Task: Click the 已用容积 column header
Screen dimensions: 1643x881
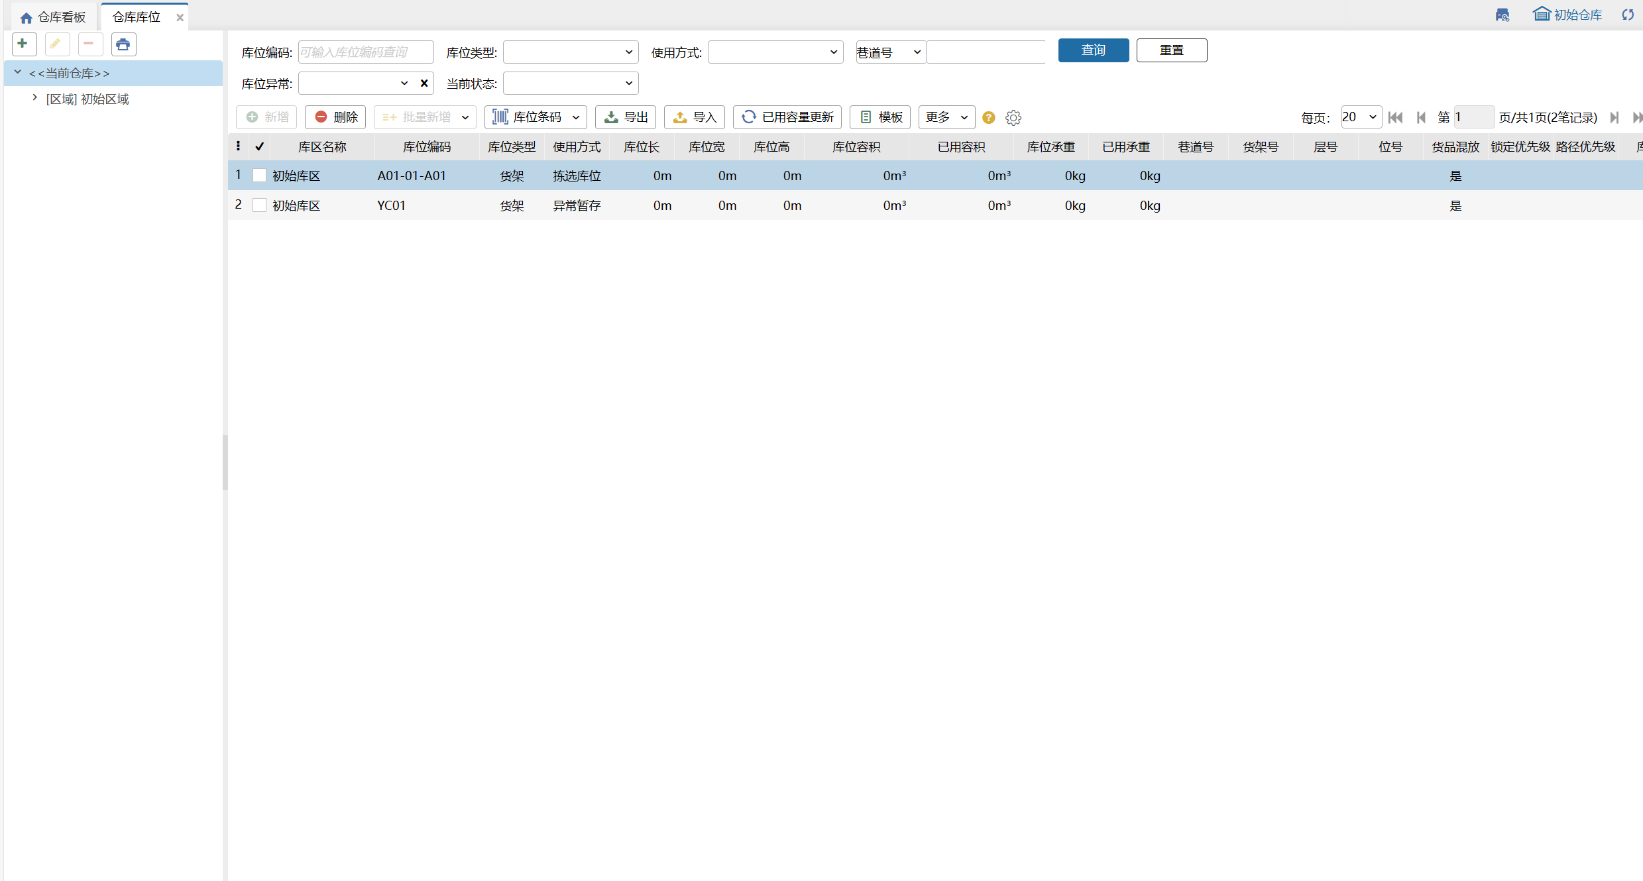Action: [961, 146]
